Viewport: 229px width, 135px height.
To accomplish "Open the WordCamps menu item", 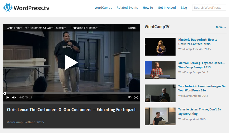I will pyautogui.click(x=103, y=8).
